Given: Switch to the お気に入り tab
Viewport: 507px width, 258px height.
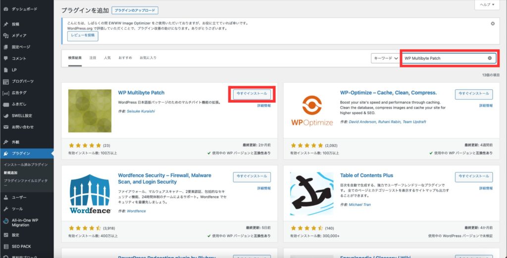Looking at the screenshot, I should pos(148,58).
